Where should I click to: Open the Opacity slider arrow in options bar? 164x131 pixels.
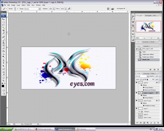(x=54, y=9)
